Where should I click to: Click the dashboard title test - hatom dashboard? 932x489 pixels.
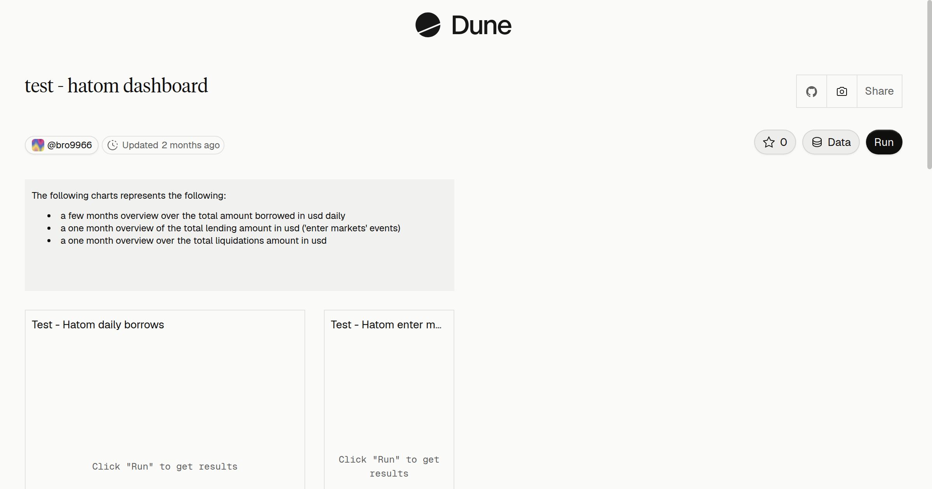(x=116, y=86)
